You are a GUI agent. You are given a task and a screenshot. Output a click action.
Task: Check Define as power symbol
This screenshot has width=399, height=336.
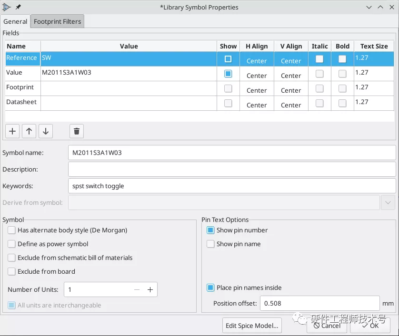pyautogui.click(x=11, y=244)
